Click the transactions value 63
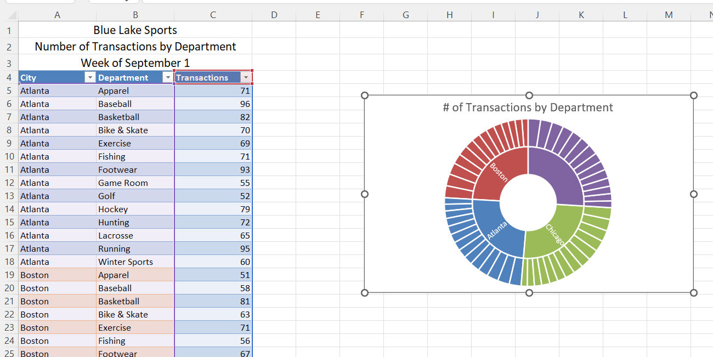The width and height of the screenshot is (713, 357). coord(213,315)
